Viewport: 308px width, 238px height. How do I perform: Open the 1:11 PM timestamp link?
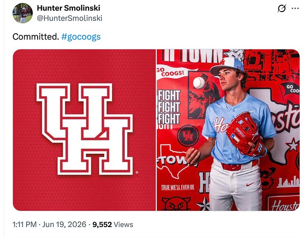25,225
